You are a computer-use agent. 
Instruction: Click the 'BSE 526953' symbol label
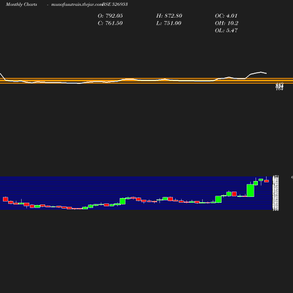tap(115, 4)
